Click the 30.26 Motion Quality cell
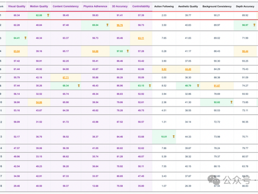The height and width of the screenshot is (194, 258). (x=39, y=85)
